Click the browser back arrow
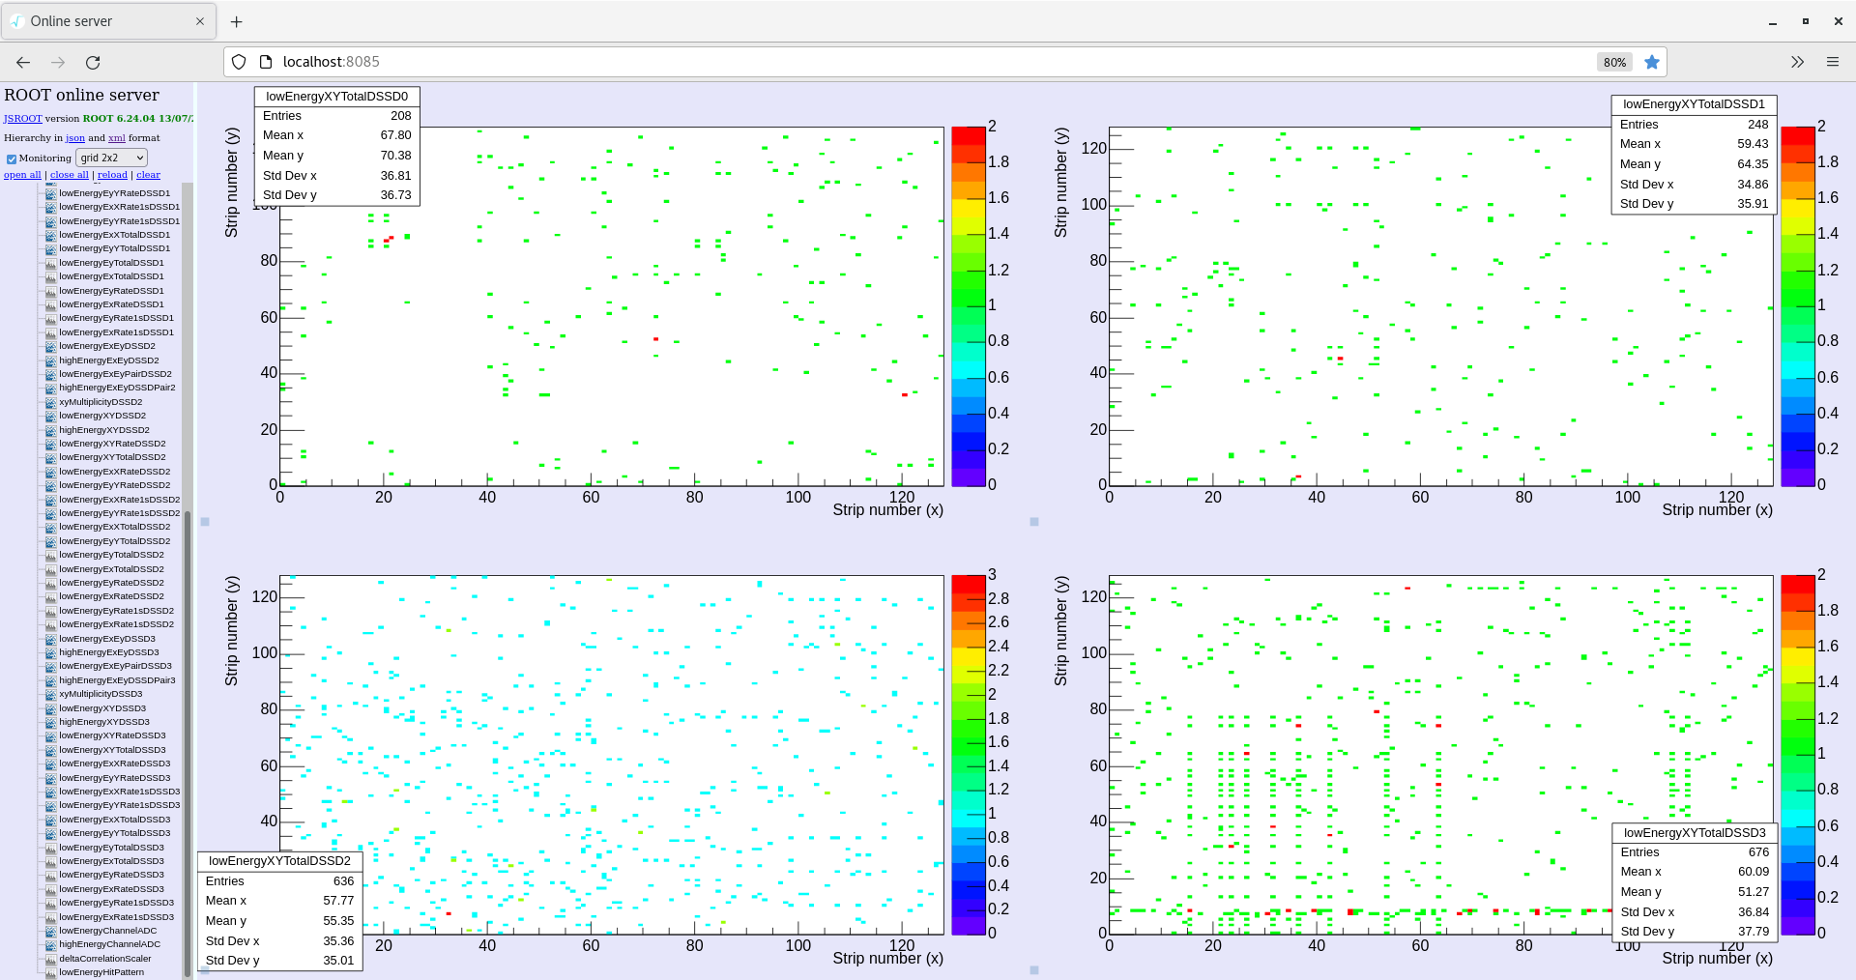Image resolution: width=1856 pixels, height=980 pixels. click(x=23, y=62)
